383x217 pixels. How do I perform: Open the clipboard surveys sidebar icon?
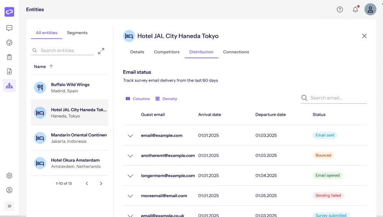[9, 57]
